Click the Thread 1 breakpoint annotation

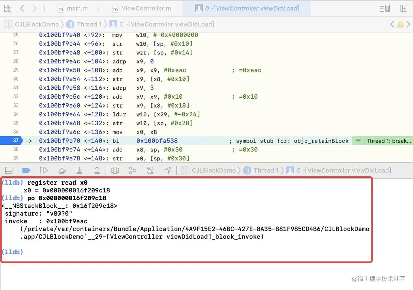coord(388,141)
